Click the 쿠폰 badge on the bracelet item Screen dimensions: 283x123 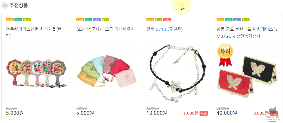point(204,113)
